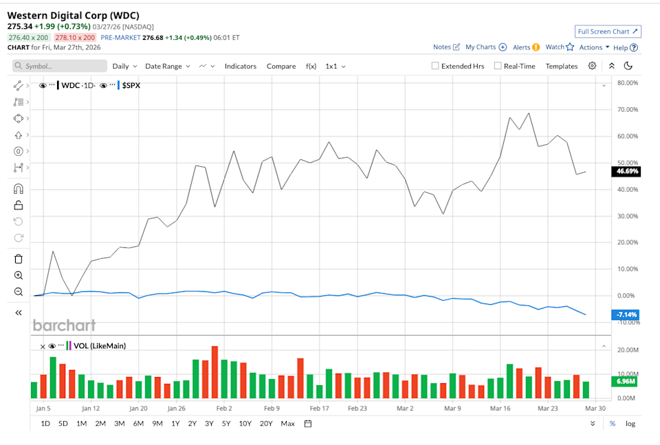The width and height of the screenshot is (660, 445).
Task: Select the 6M time range
Action: click(138, 424)
